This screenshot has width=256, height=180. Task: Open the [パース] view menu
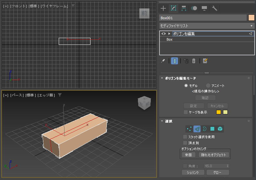point(17,95)
